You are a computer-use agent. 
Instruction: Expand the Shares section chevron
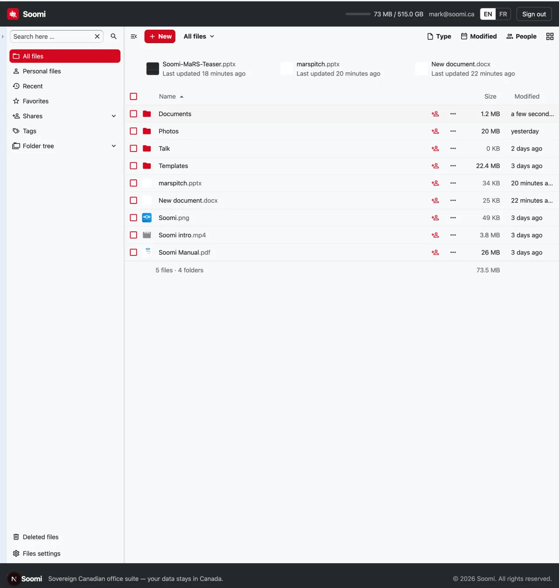point(114,116)
